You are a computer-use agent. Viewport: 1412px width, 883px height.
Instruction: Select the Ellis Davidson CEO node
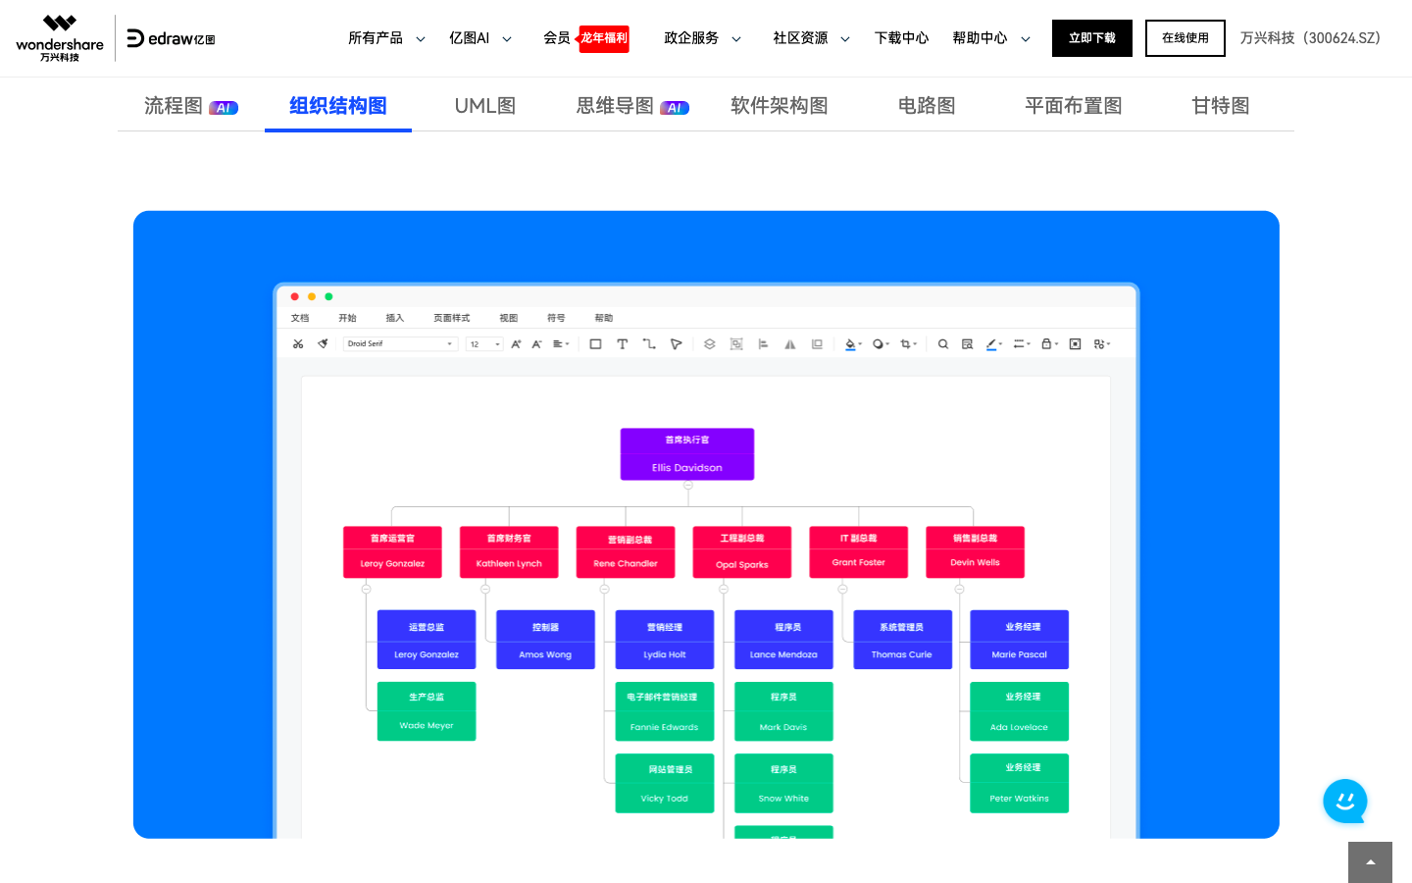click(686, 453)
